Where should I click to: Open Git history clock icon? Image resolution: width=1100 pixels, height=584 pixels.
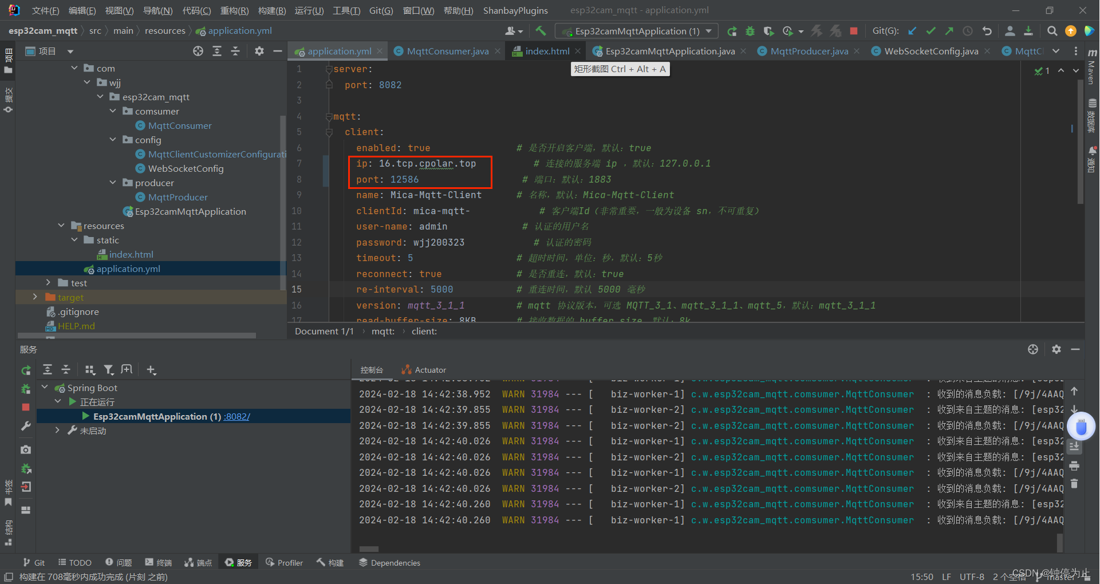point(968,31)
